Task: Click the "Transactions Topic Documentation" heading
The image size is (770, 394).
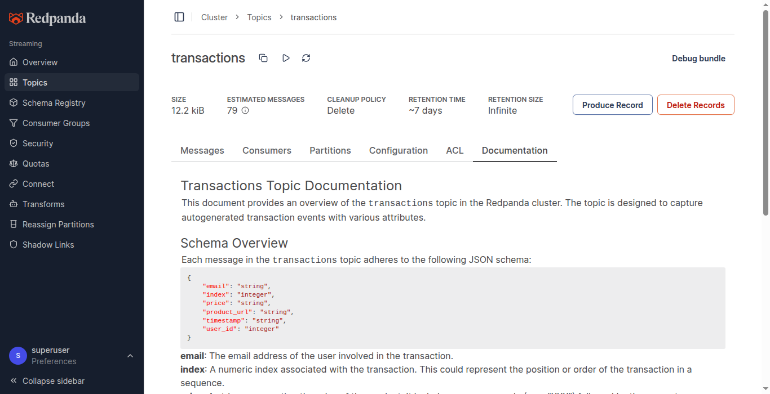Action: [x=291, y=186]
